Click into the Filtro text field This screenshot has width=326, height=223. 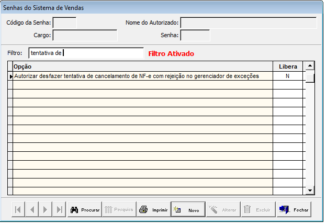[x=86, y=53]
